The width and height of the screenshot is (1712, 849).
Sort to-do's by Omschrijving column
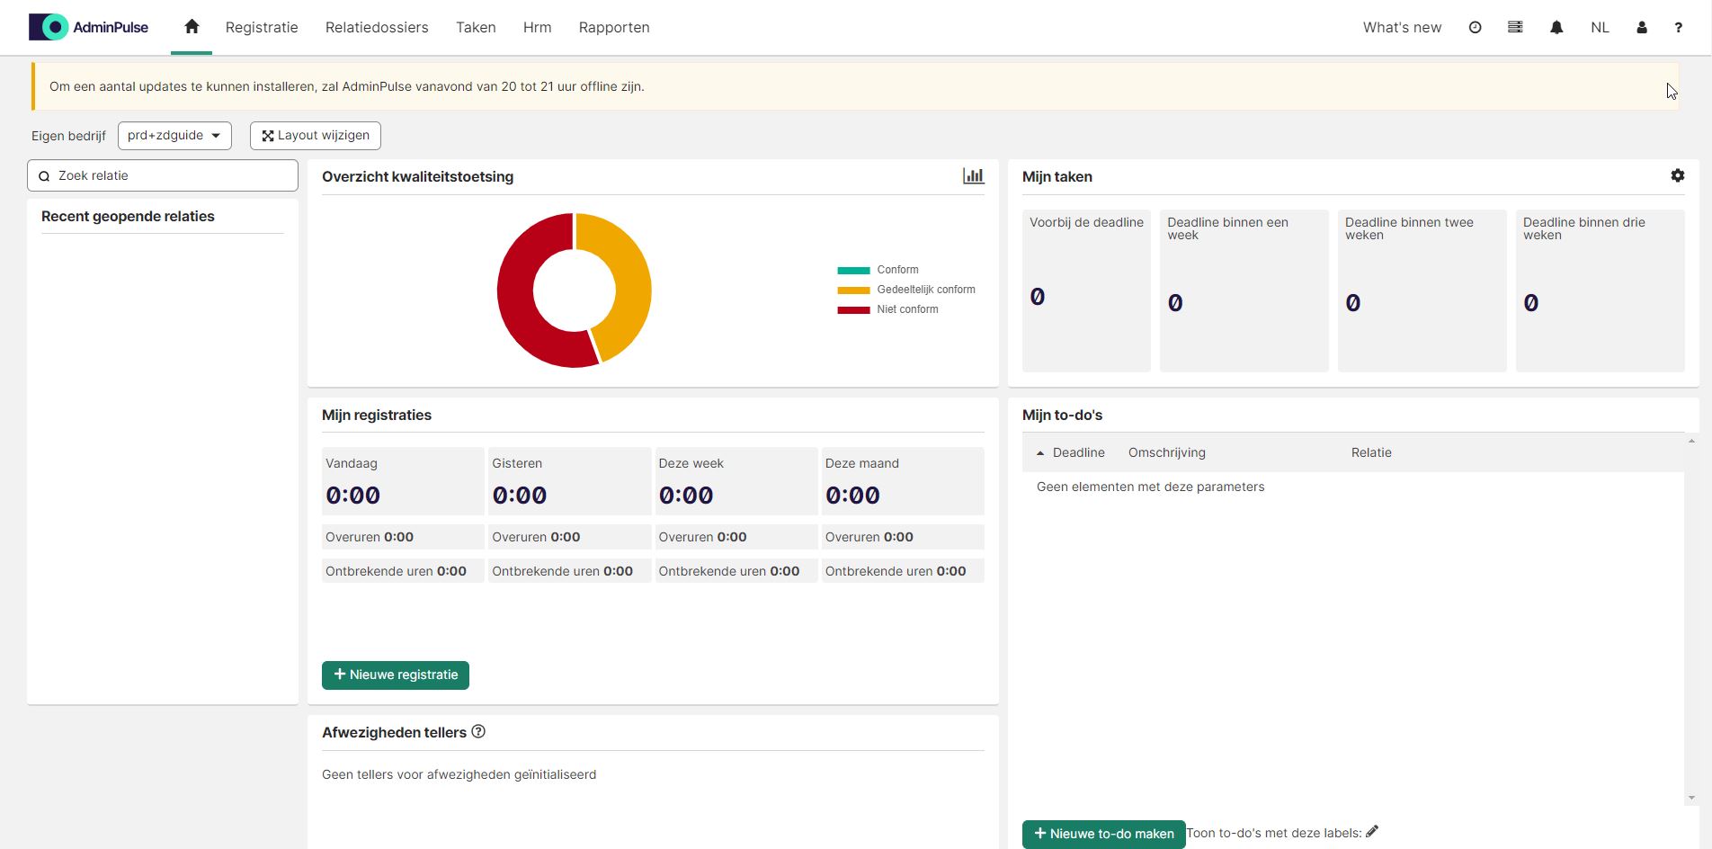click(x=1167, y=452)
